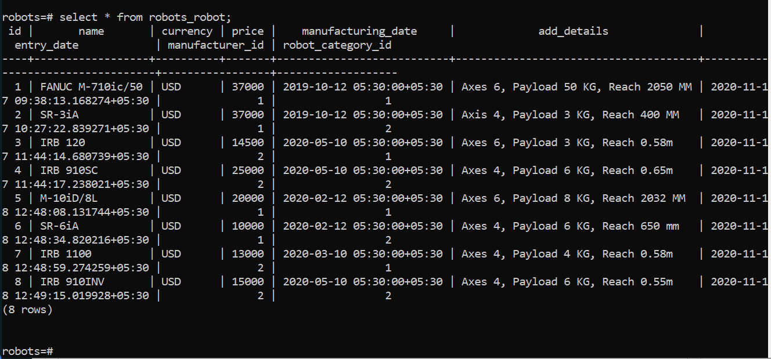
Task: Click the price column header
Action: coord(247,31)
